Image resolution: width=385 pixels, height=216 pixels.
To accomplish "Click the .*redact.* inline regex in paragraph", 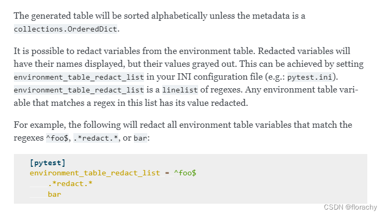I will pyautogui.click(x=96, y=138).
